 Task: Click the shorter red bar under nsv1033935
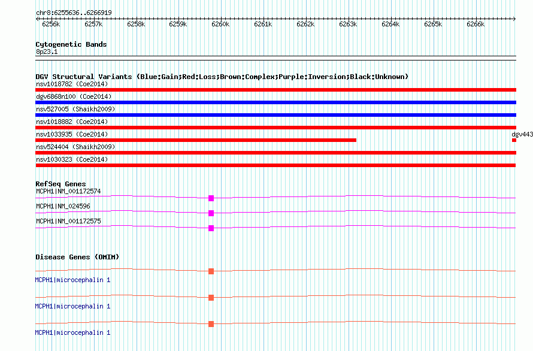(x=196, y=140)
